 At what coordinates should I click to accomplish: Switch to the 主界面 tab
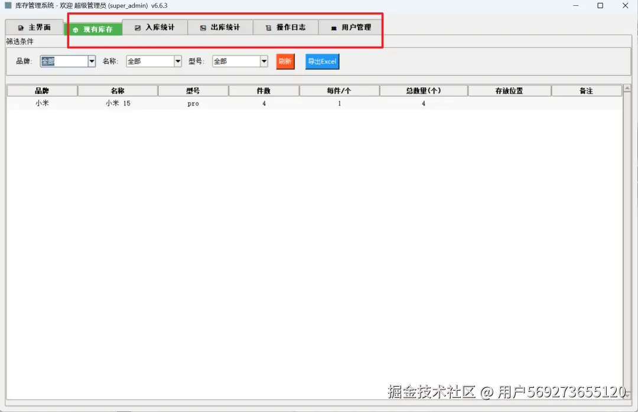coord(35,28)
